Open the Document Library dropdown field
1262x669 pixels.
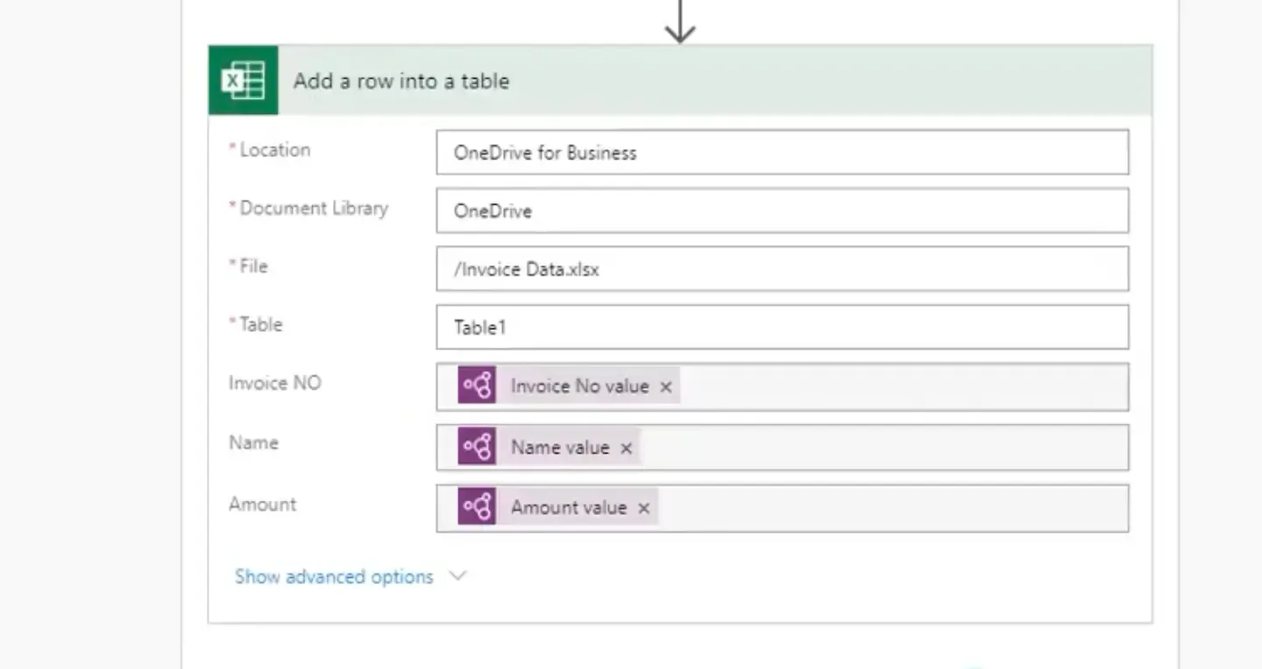[782, 211]
